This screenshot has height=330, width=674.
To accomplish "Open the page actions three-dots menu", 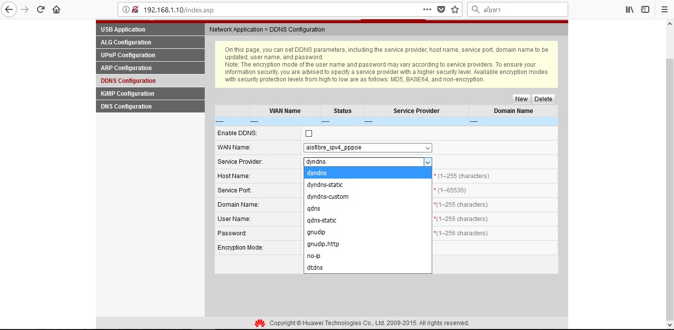I will (x=427, y=9).
